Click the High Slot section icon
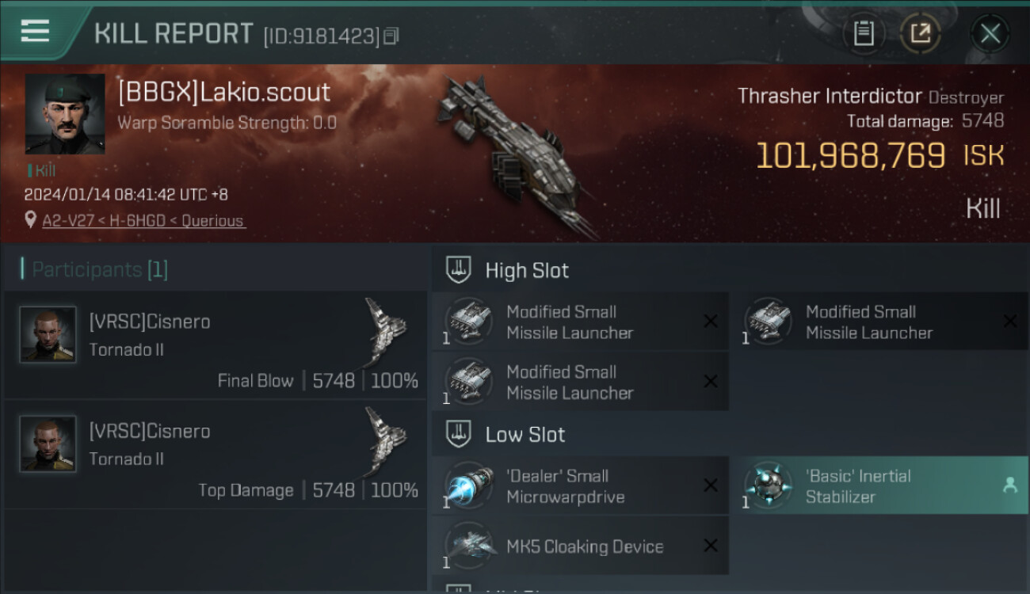This screenshot has height=594, width=1030. 459,270
